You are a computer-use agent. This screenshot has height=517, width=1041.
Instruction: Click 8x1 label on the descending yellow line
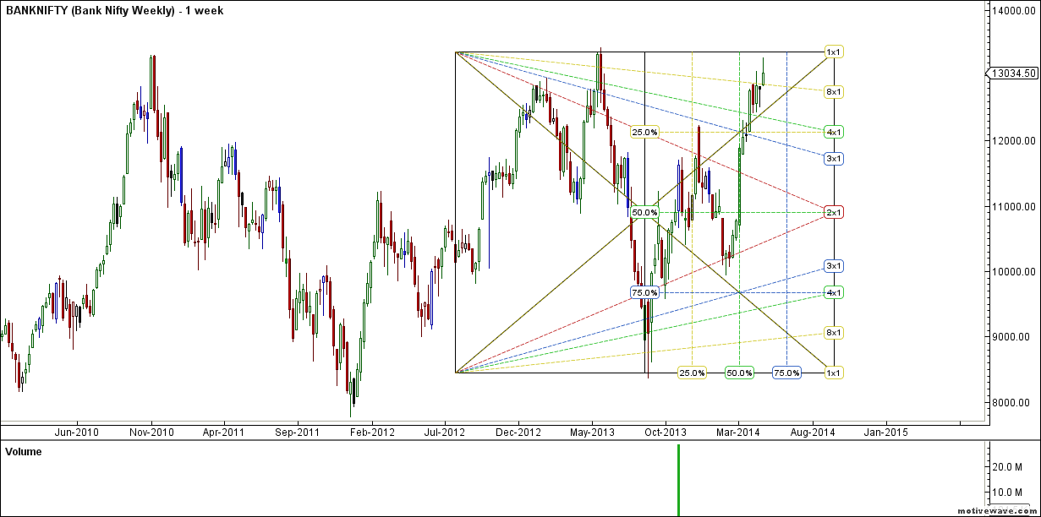point(834,91)
